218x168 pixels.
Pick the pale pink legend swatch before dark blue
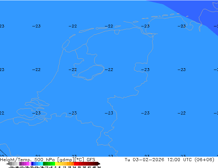pyautogui.click(x=30, y=164)
